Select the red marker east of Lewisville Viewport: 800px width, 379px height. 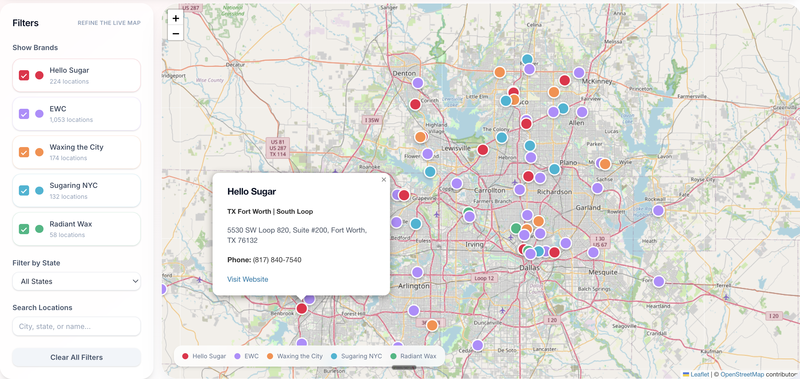click(x=482, y=150)
